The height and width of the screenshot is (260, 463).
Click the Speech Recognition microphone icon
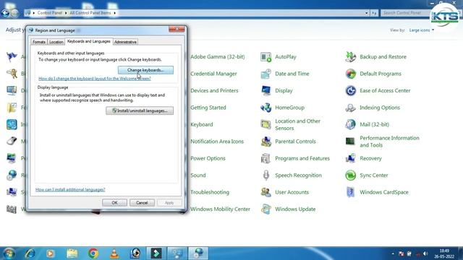click(x=266, y=175)
